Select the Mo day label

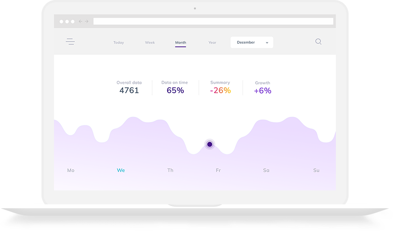[70, 170]
